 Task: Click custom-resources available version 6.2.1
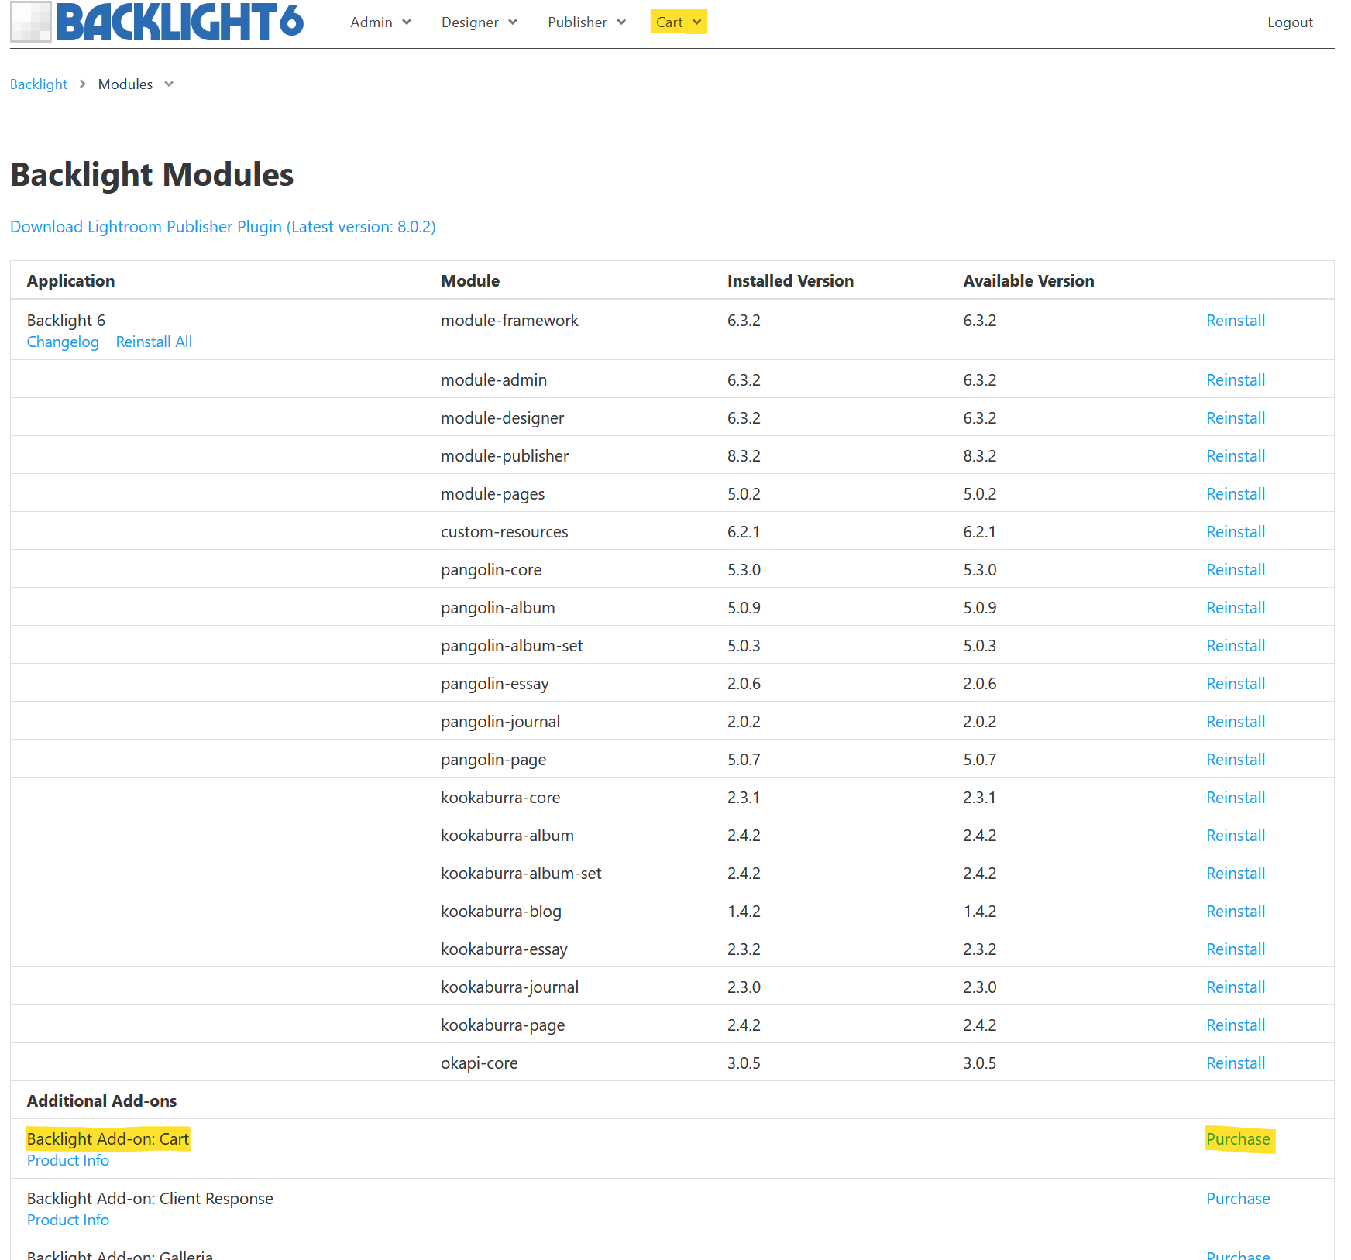pyautogui.click(x=979, y=532)
